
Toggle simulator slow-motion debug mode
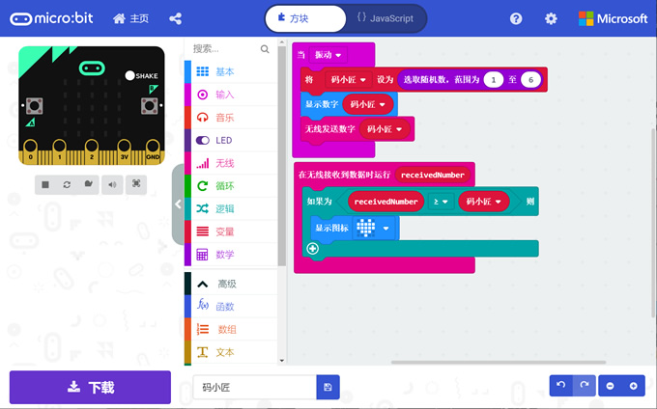tap(89, 184)
